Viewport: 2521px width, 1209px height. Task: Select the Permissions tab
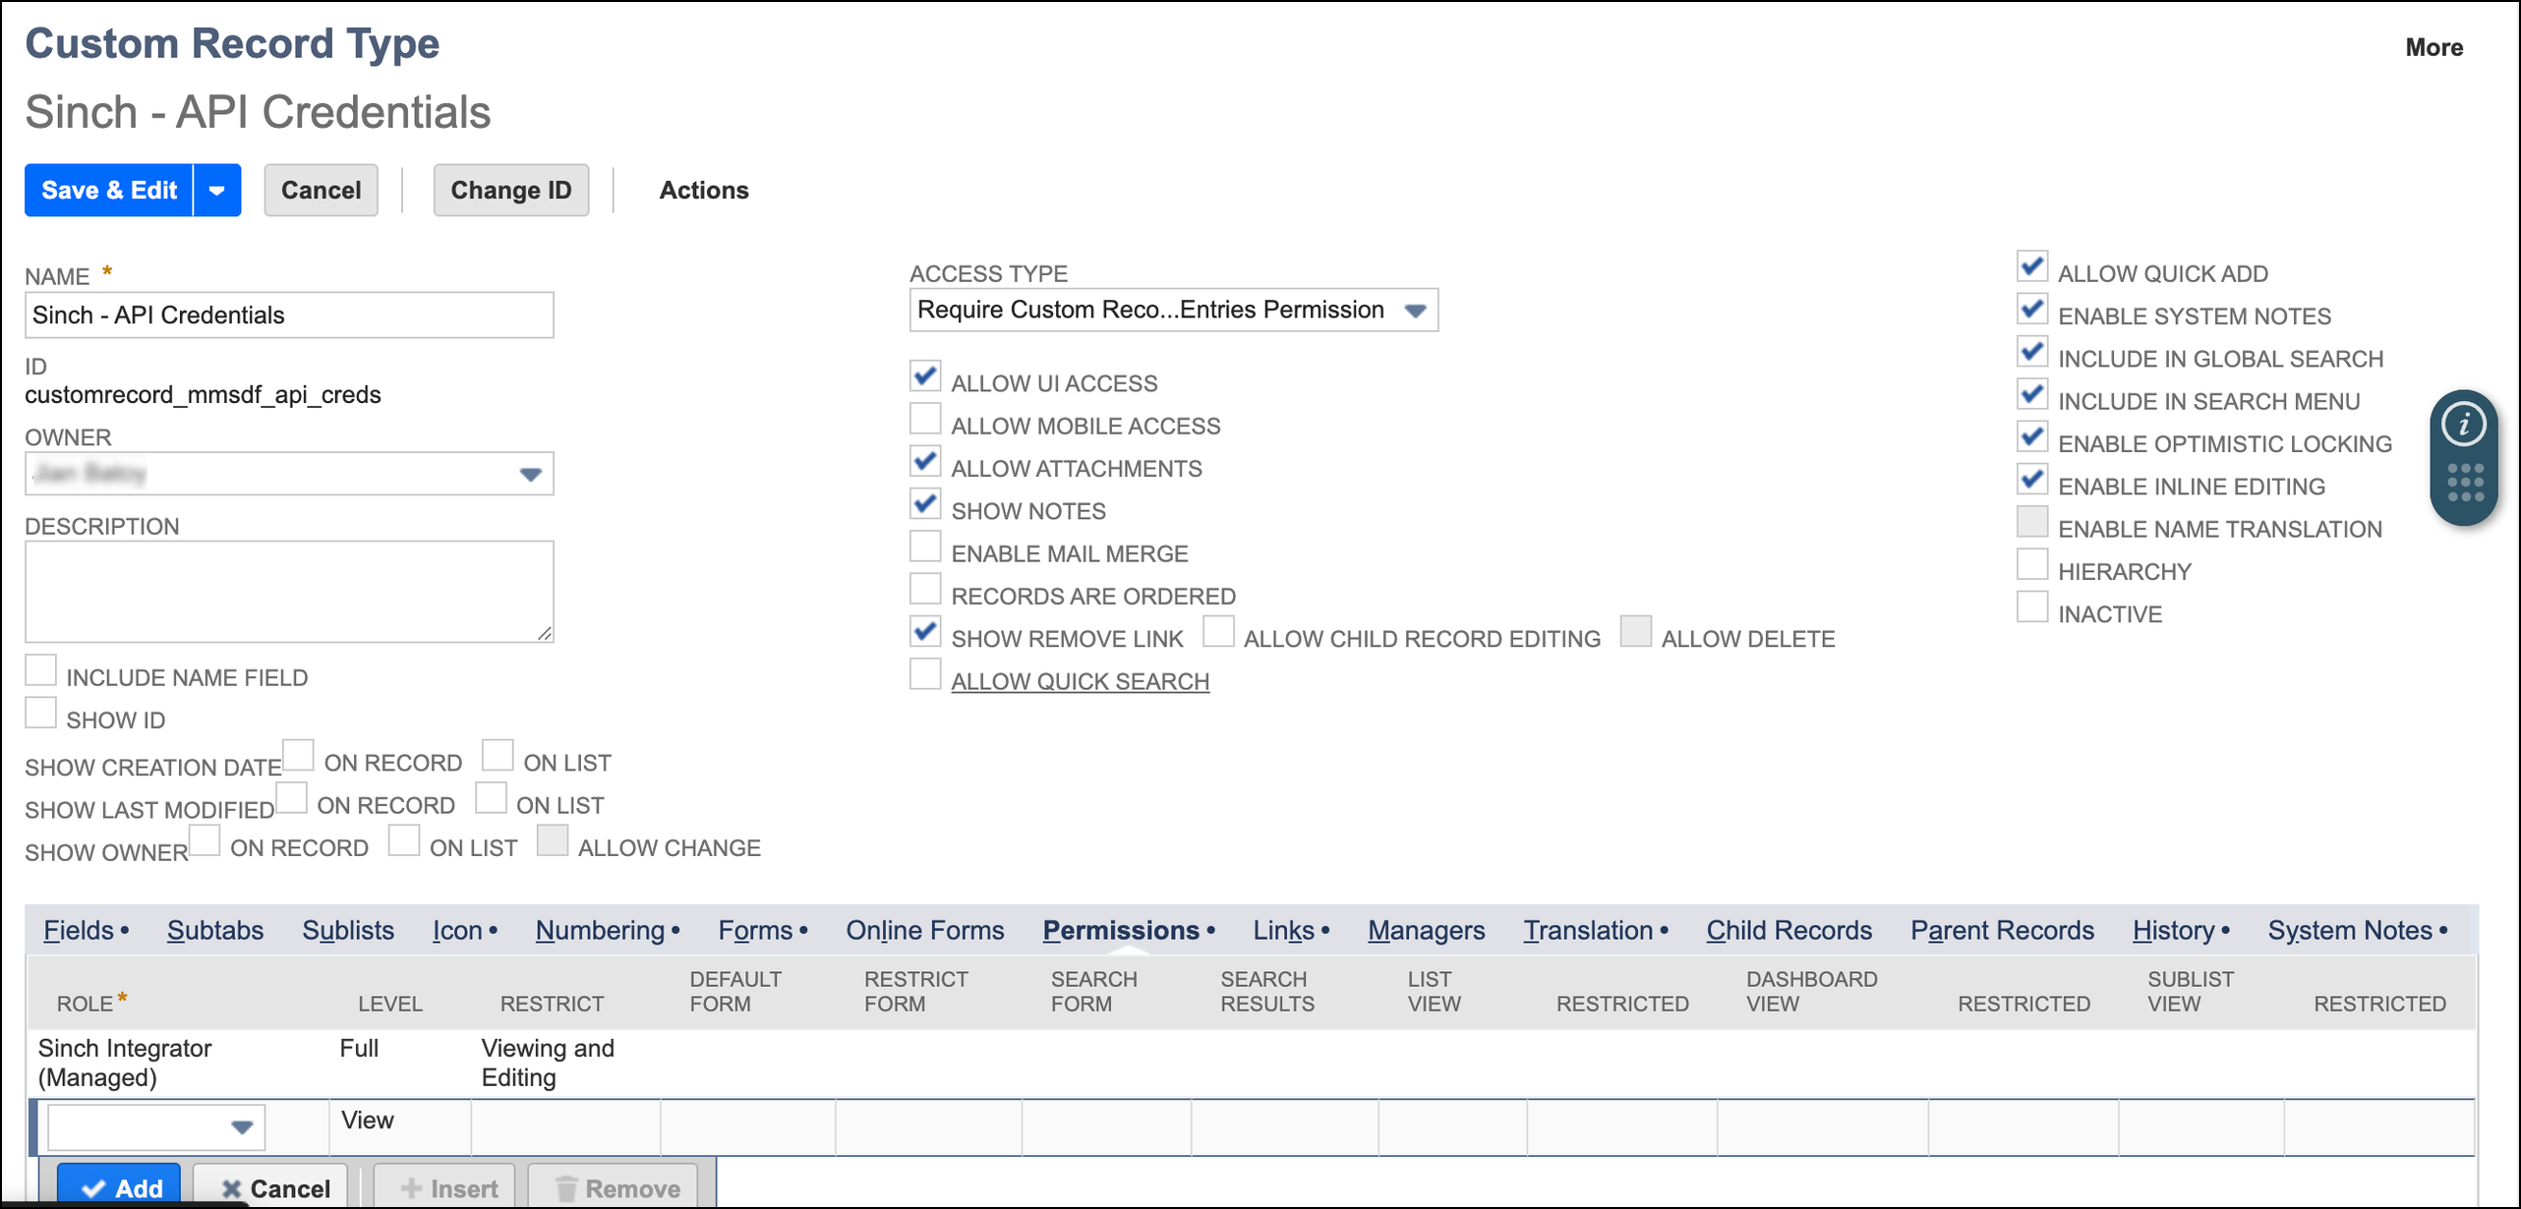[1121, 930]
